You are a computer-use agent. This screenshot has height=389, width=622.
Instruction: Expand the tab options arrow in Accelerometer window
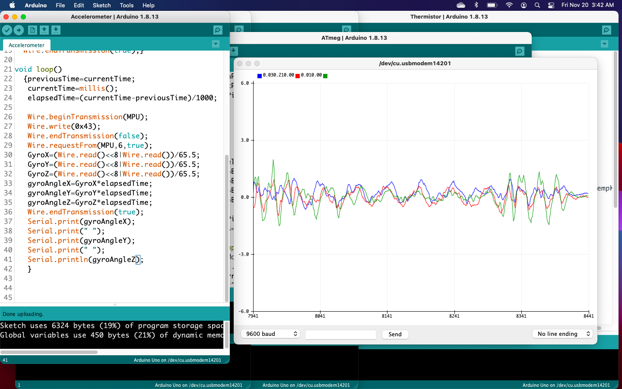(216, 44)
